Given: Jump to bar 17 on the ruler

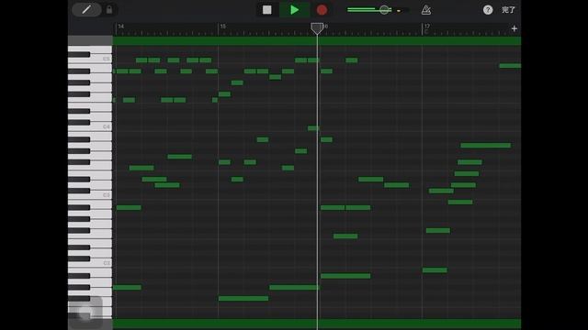Looking at the screenshot, I should click(x=426, y=27).
